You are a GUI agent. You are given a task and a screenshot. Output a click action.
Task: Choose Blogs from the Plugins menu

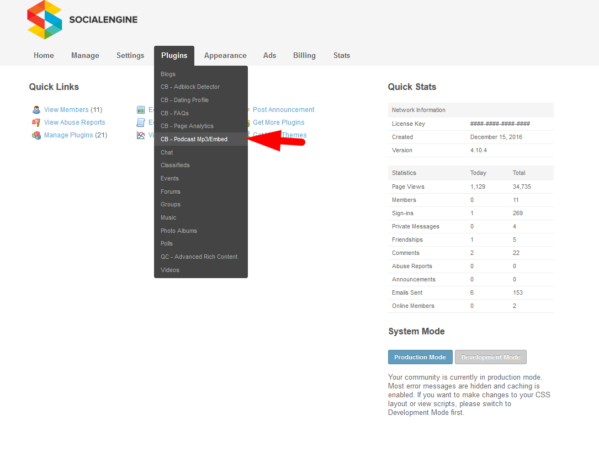pos(168,74)
